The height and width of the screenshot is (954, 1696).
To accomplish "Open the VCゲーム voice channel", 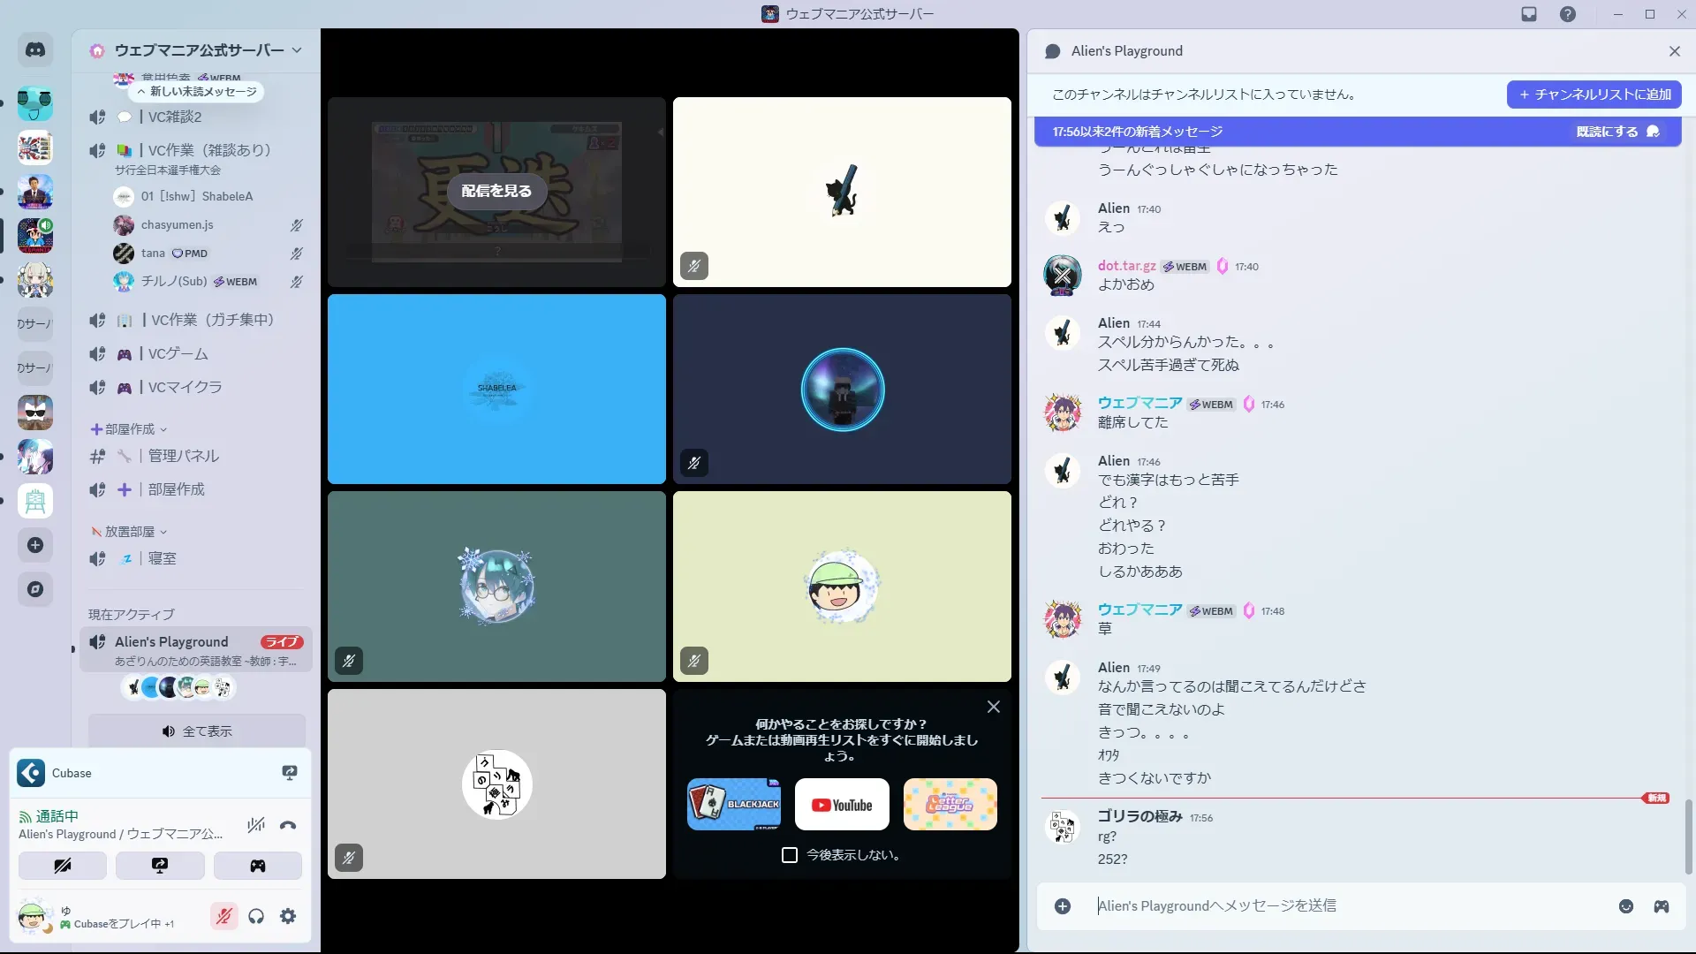I will (x=178, y=353).
